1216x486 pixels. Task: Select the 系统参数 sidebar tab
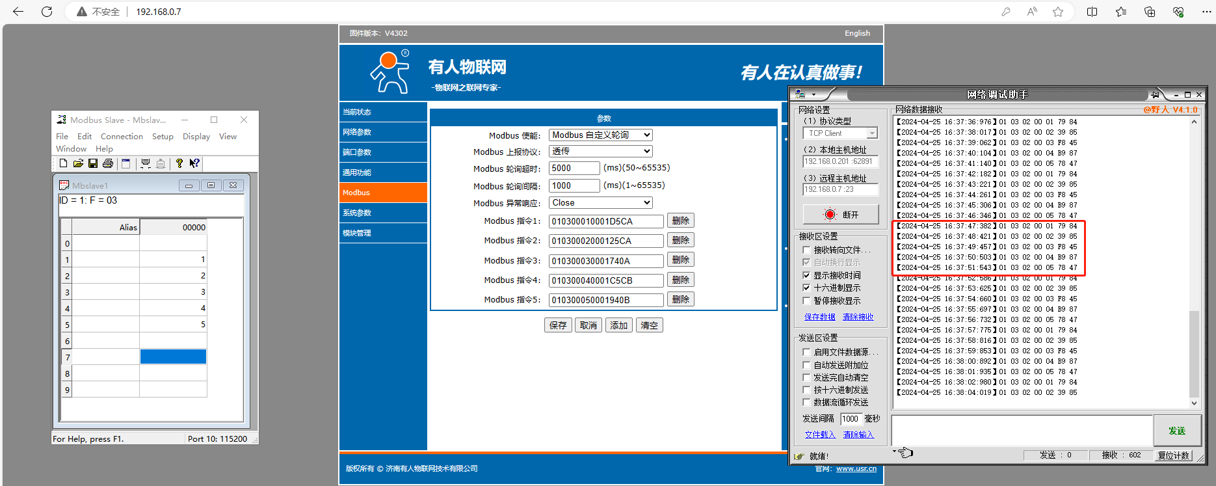[383, 213]
